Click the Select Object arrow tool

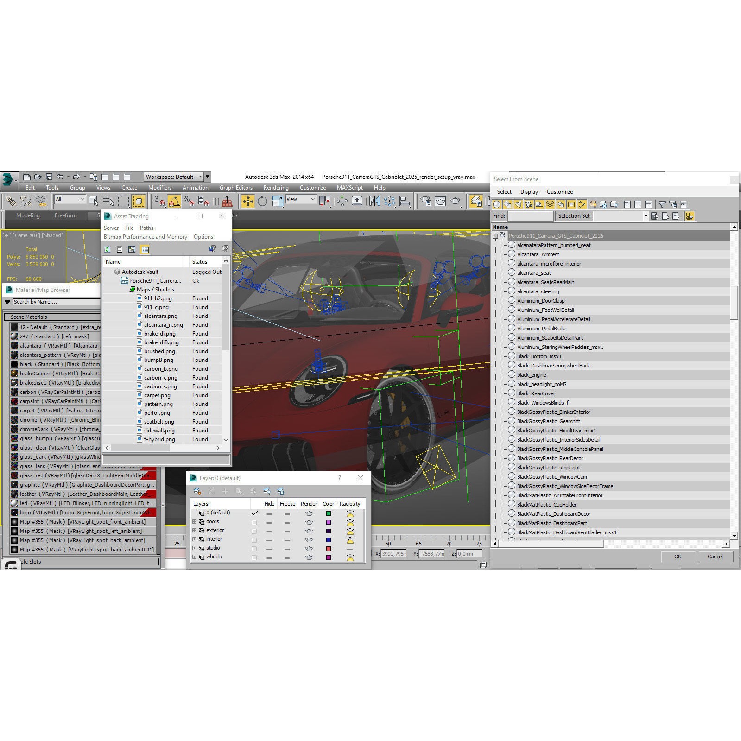pyautogui.click(x=94, y=201)
